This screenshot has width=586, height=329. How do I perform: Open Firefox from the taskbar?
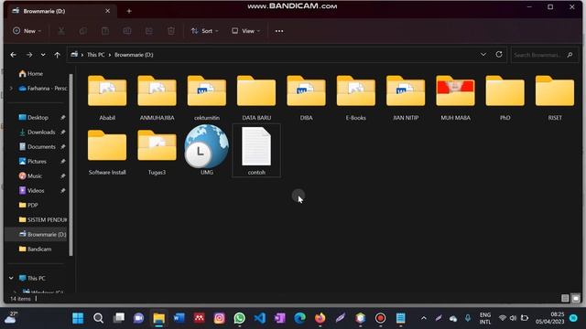pos(320,318)
